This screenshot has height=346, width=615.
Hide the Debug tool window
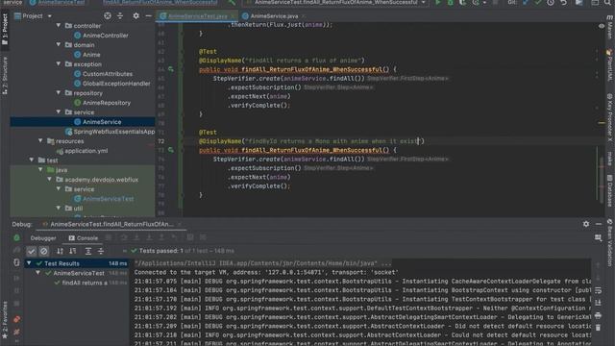coord(599,224)
